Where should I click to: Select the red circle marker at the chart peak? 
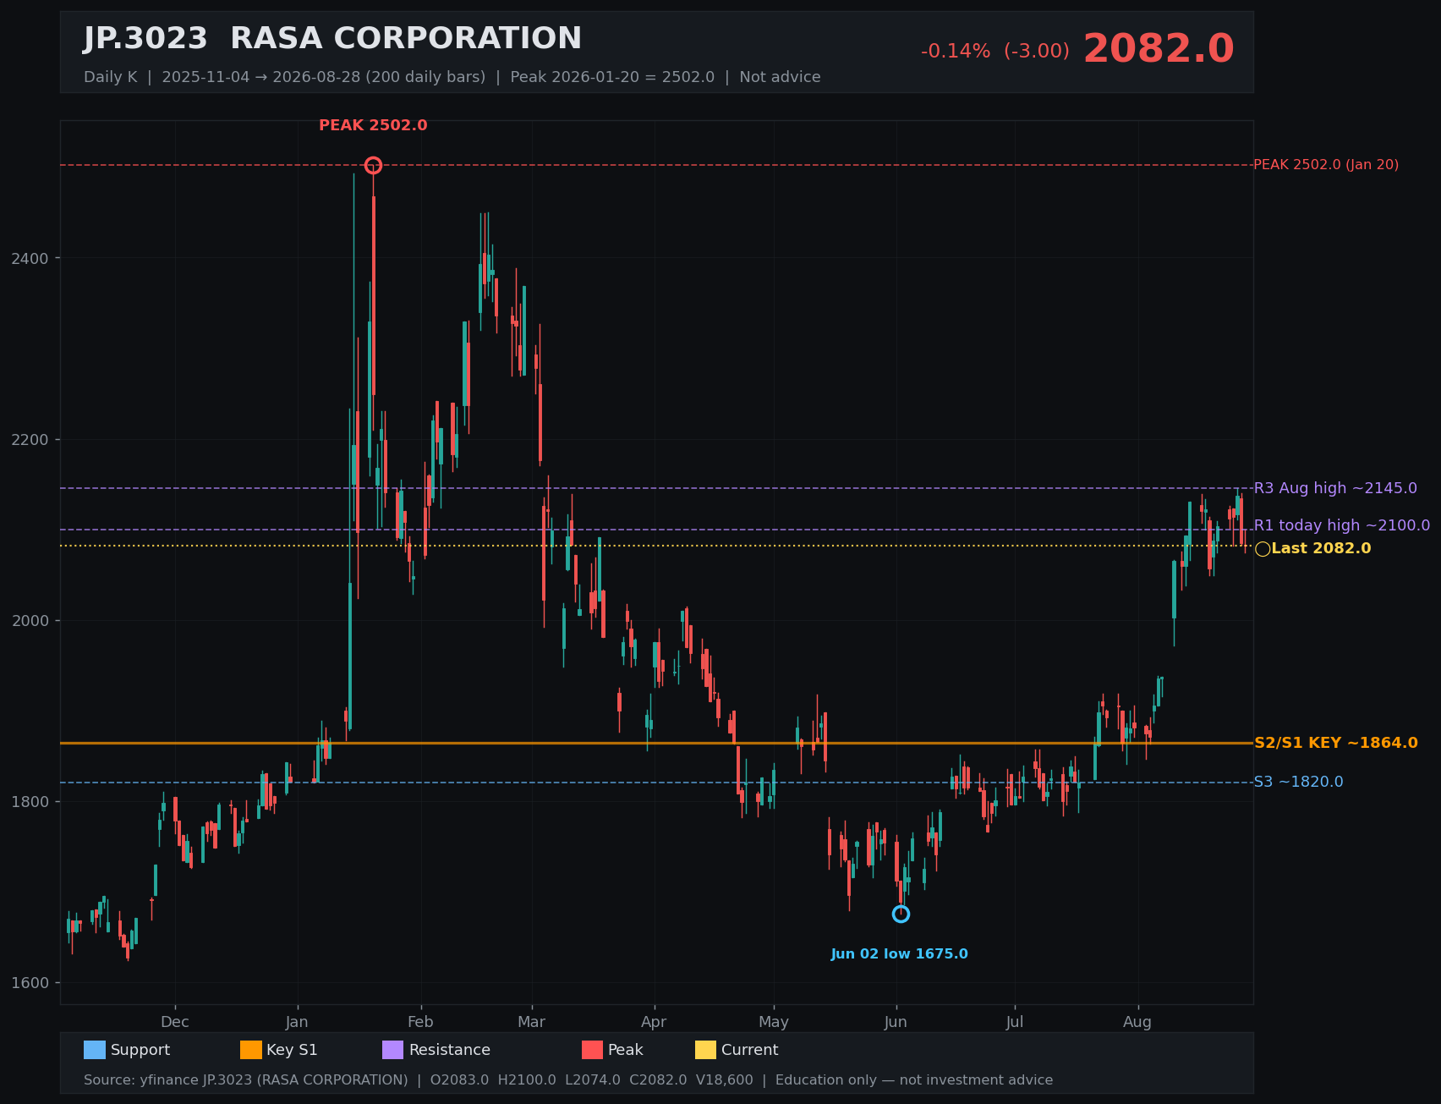[373, 165]
